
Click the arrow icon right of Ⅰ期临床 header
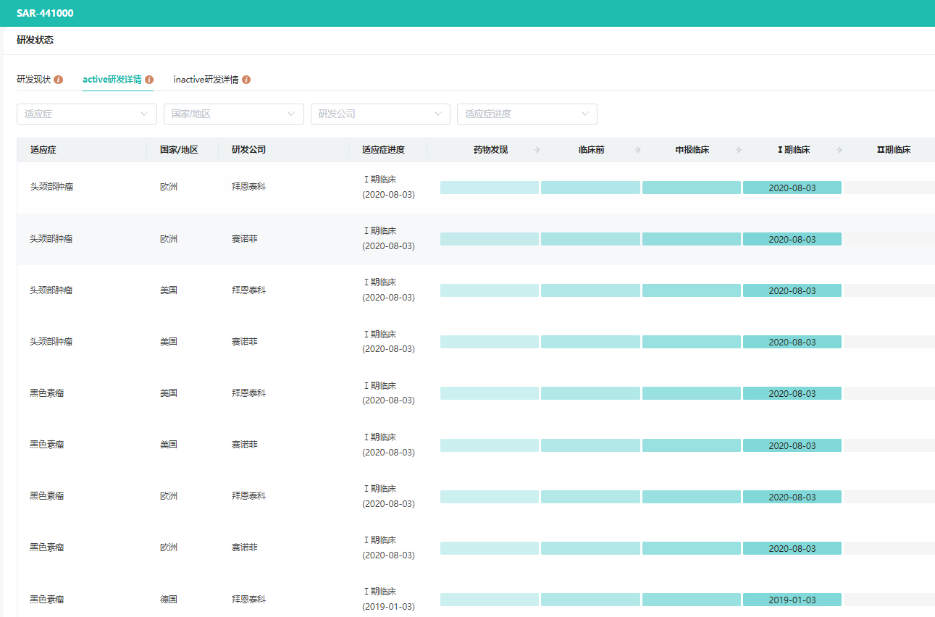tap(839, 150)
